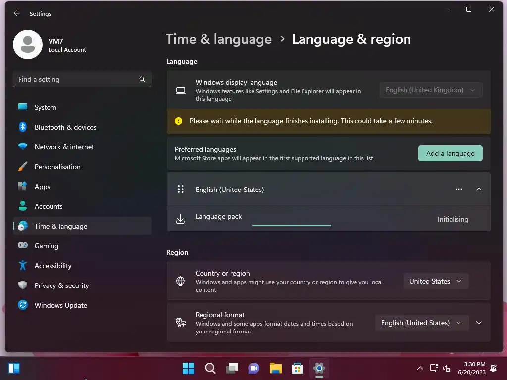
Task: Open taskbar Search
Action: pyautogui.click(x=210, y=368)
